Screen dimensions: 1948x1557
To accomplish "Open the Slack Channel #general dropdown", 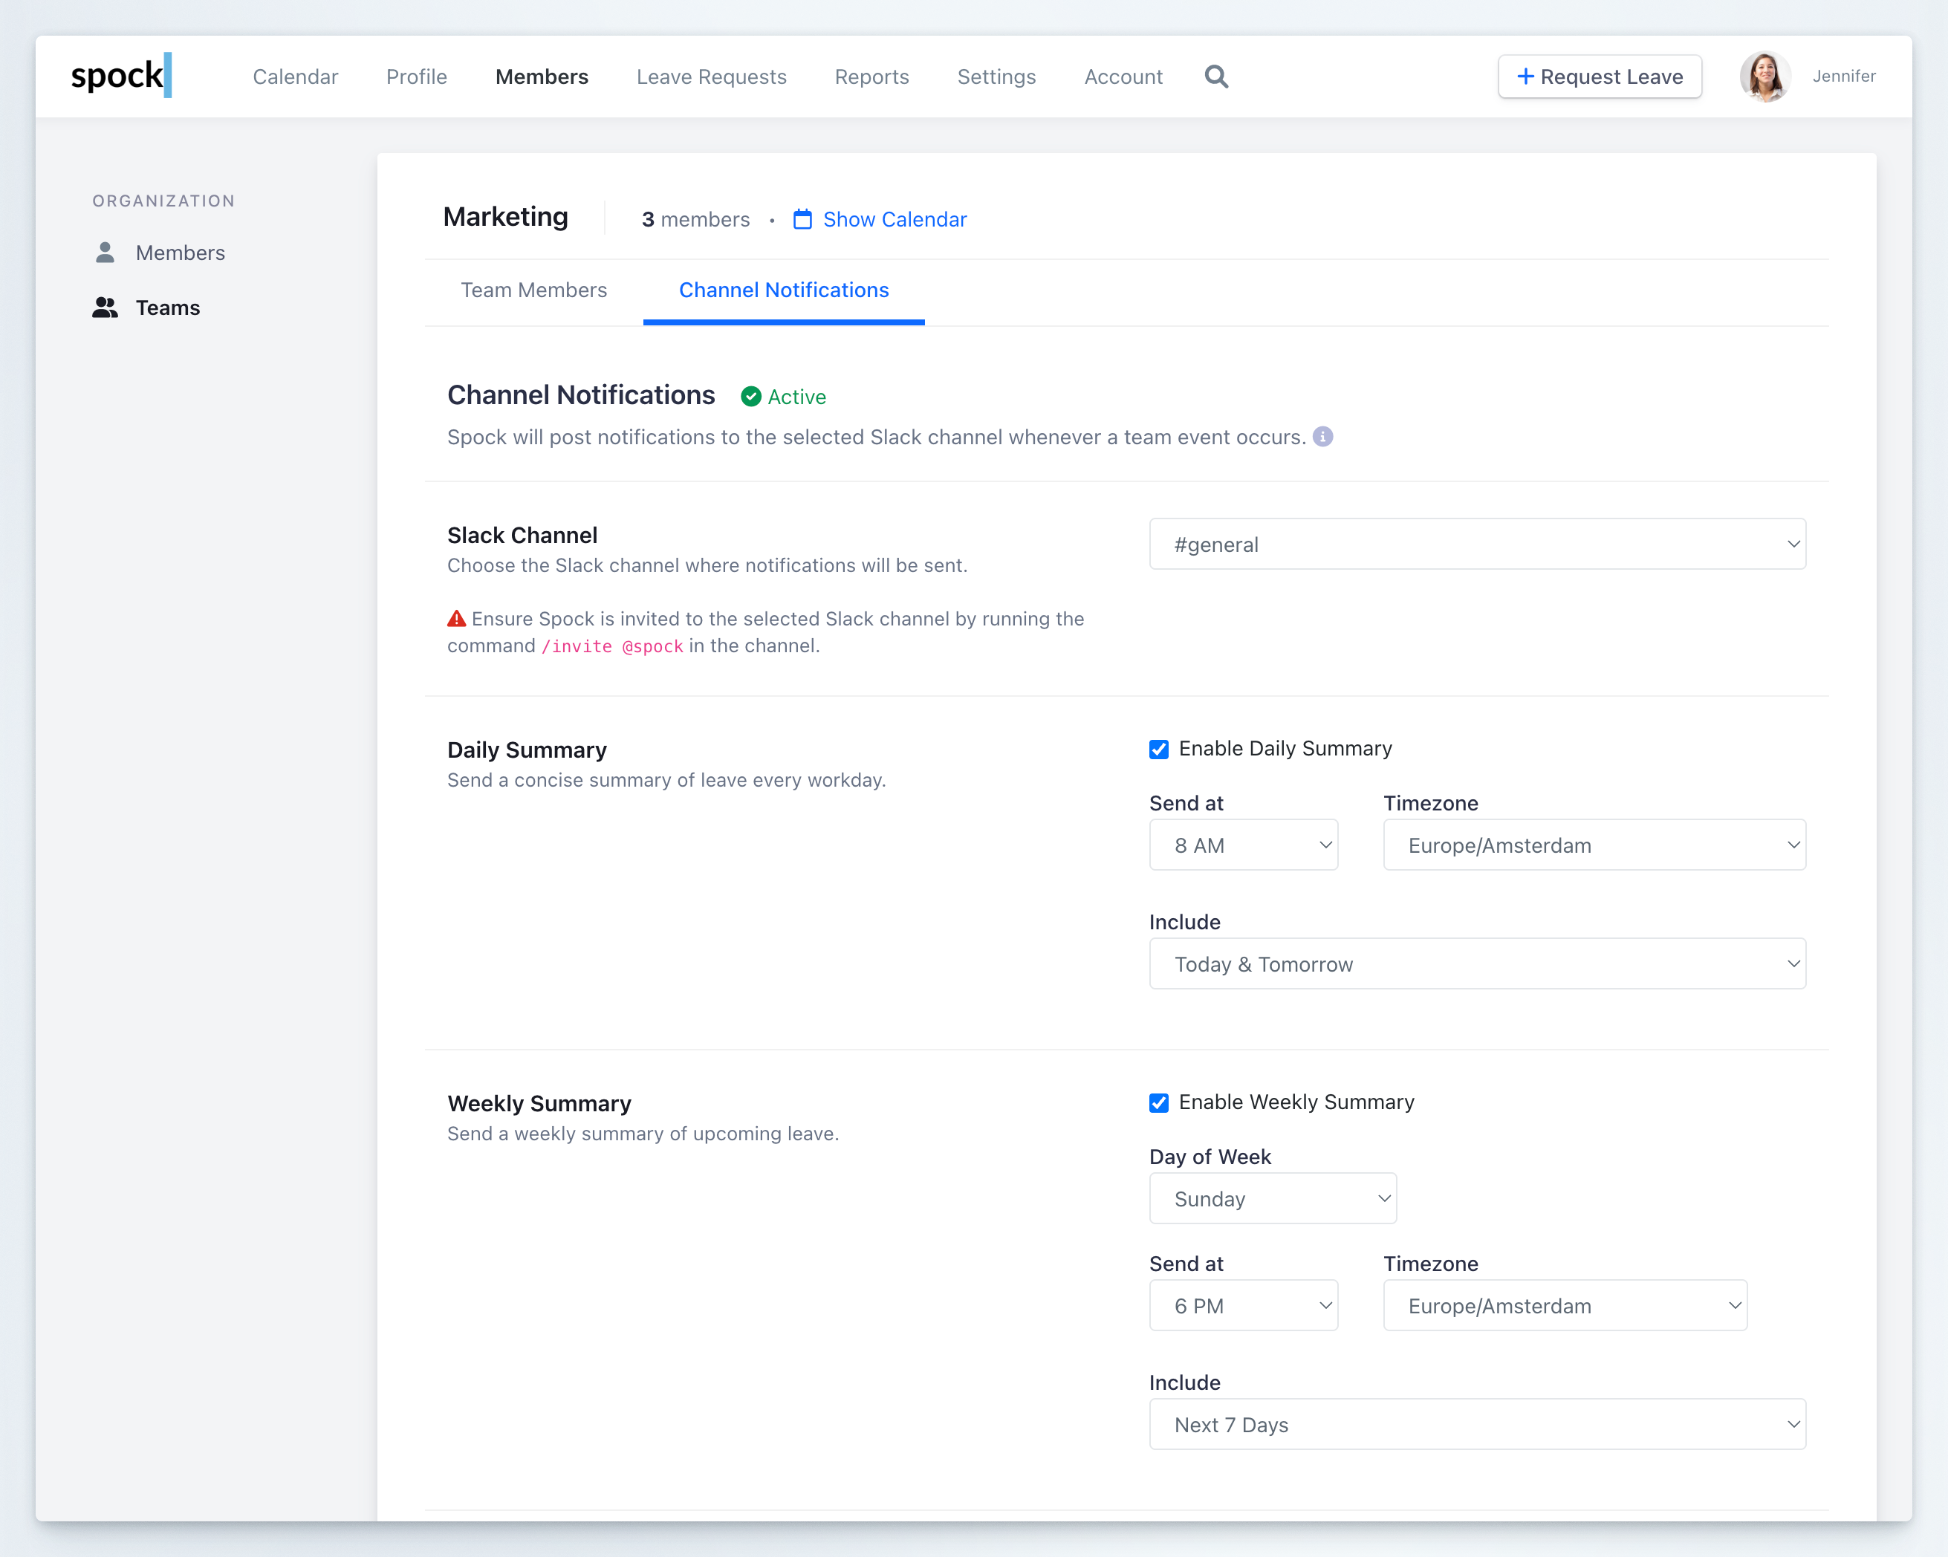I will 1476,544.
